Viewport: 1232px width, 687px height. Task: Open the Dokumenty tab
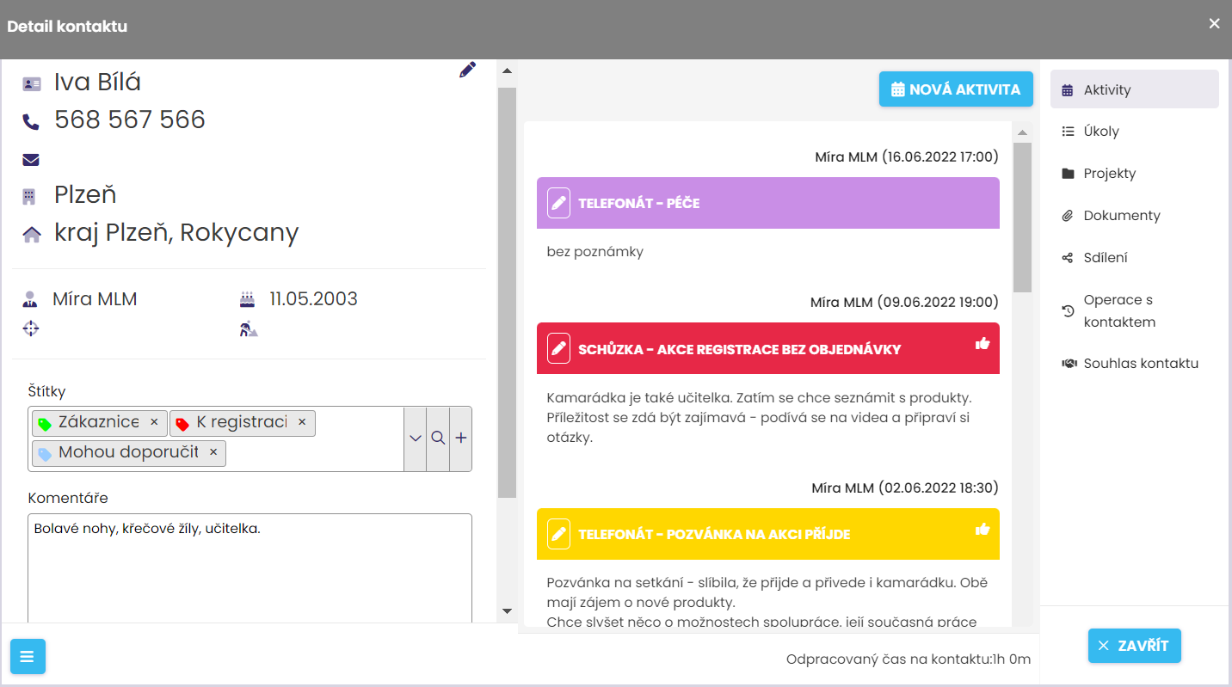(1121, 216)
